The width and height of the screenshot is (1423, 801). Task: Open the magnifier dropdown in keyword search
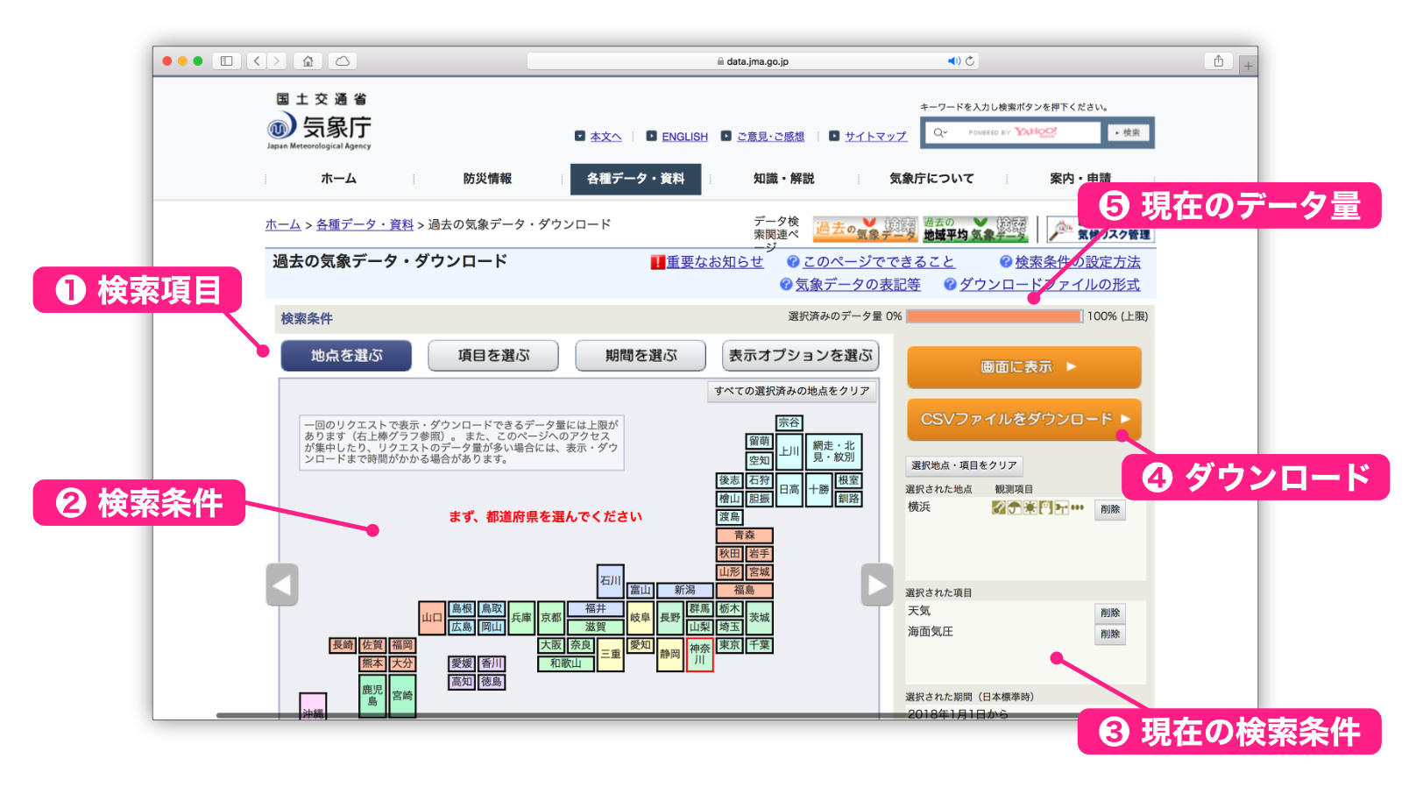940,132
